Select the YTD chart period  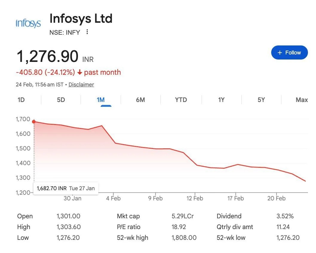[180, 100]
